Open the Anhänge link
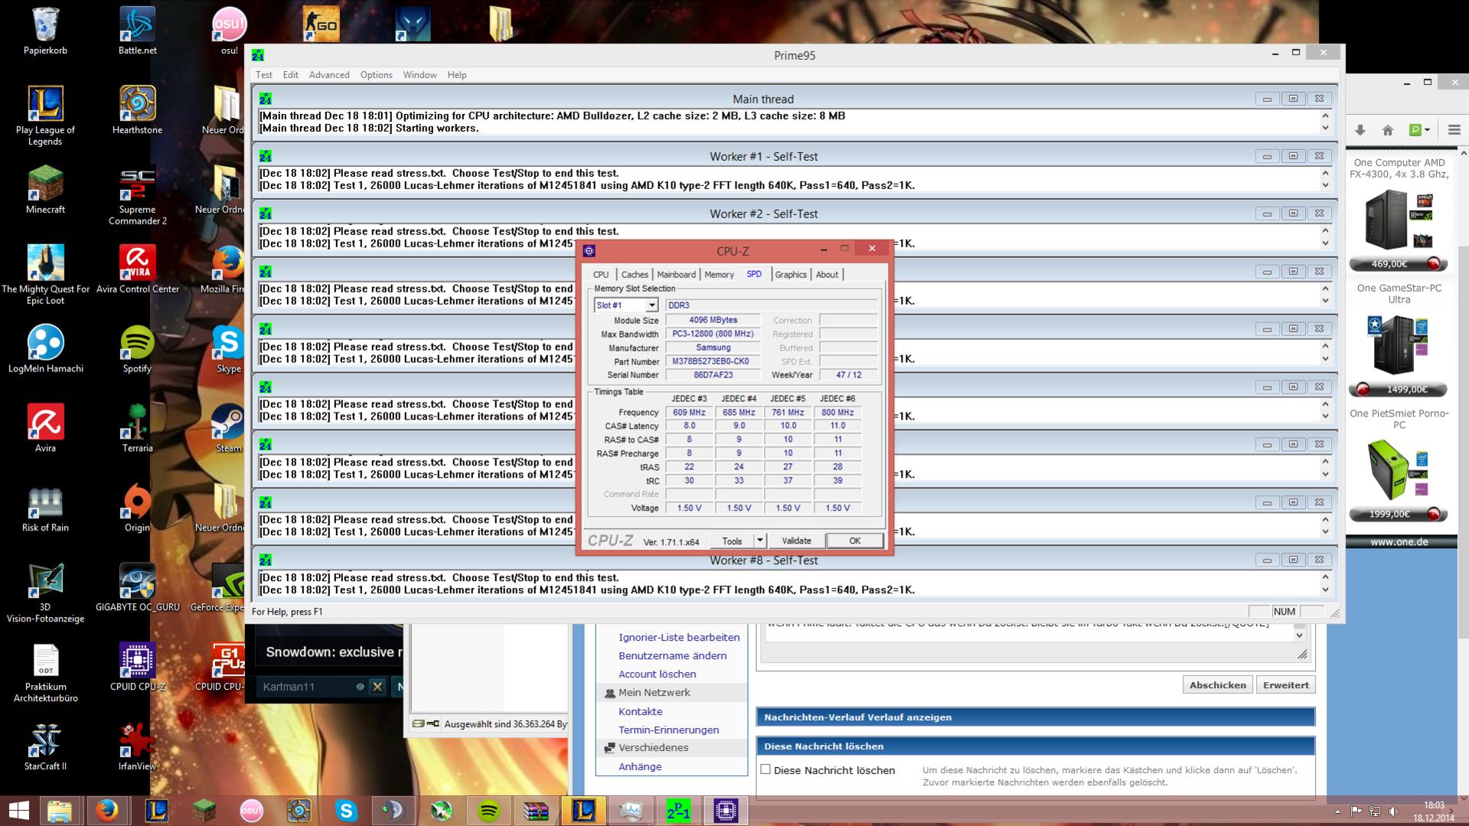The width and height of the screenshot is (1469, 826). [640, 766]
